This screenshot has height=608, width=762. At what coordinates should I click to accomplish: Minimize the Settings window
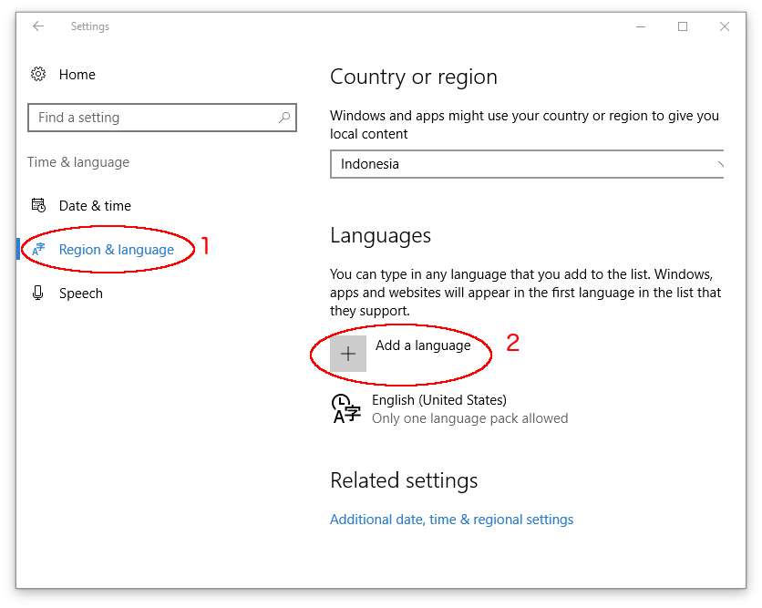(x=641, y=26)
